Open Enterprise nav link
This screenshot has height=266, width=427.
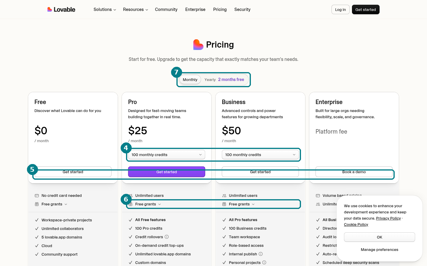pyautogui.click(x=195, y=9)
